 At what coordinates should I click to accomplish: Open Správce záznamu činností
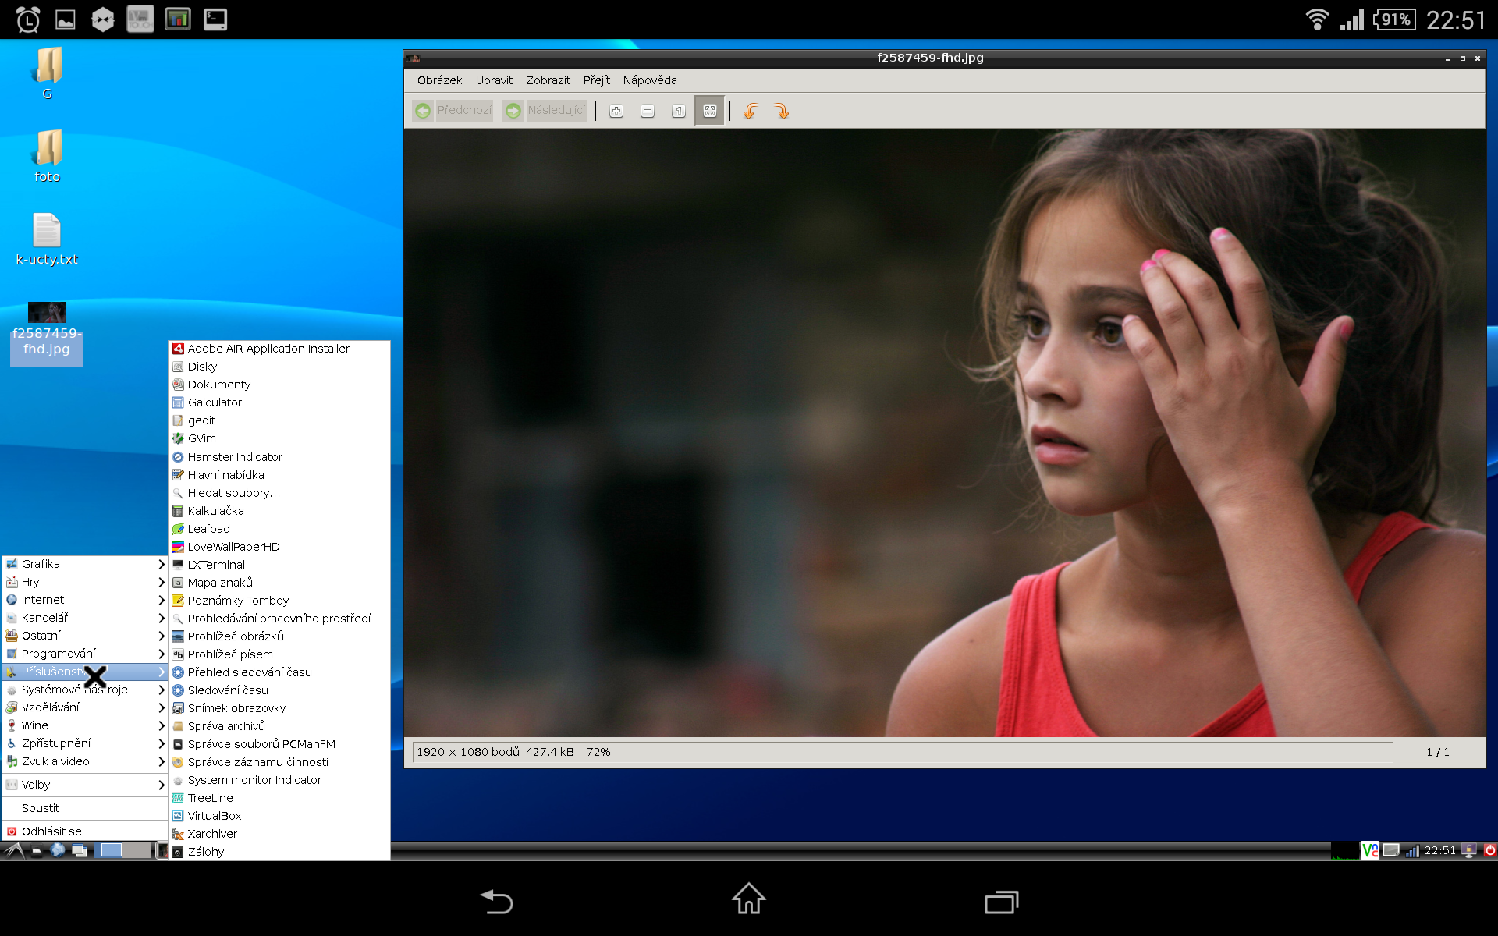[x=279, y=762]
